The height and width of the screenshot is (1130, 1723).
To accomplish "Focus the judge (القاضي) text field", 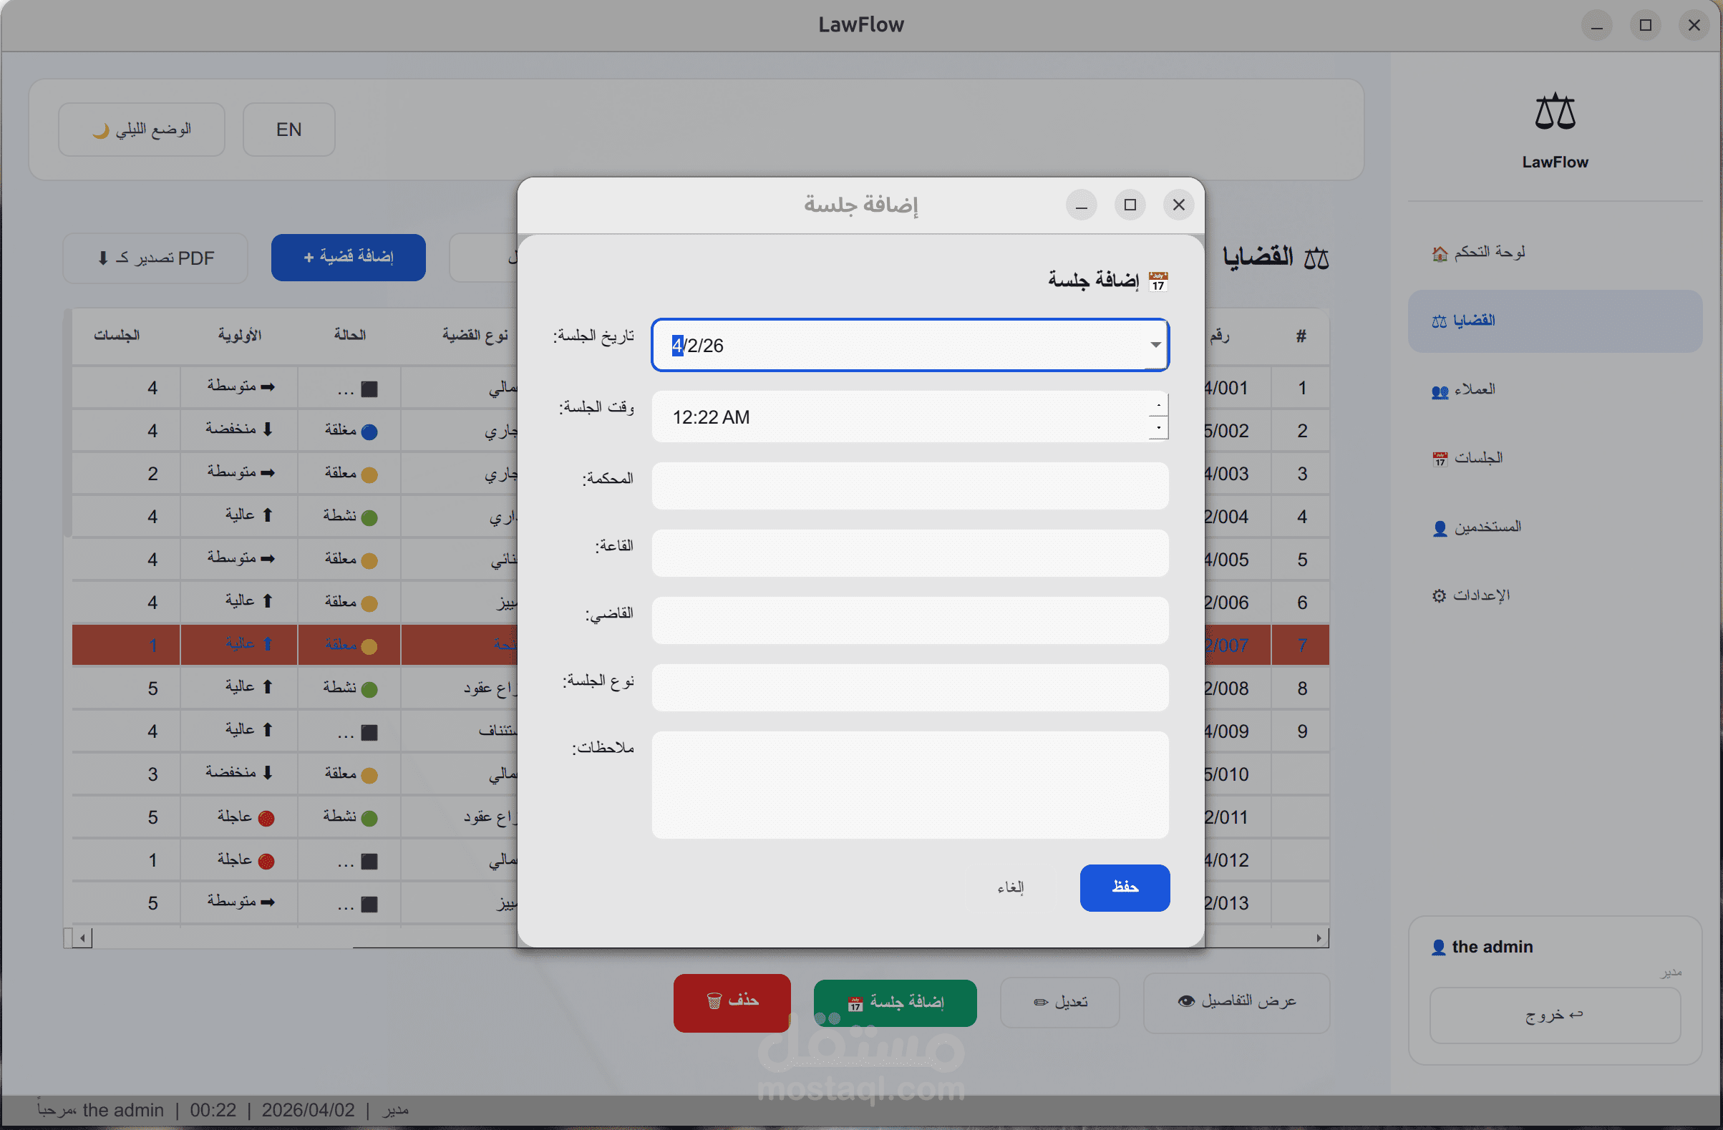I will click(x=909, y=620).
